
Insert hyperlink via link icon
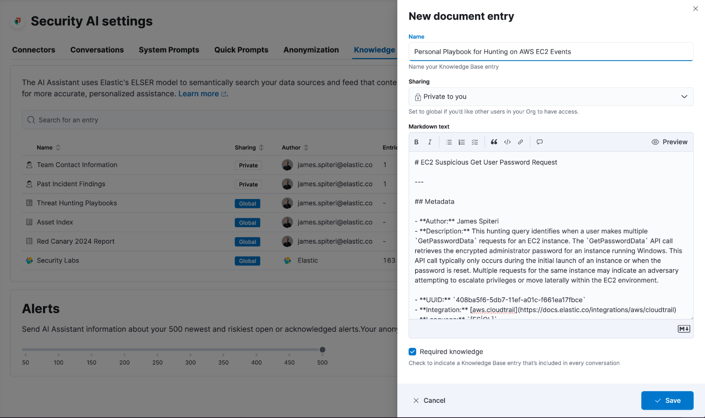521,142
